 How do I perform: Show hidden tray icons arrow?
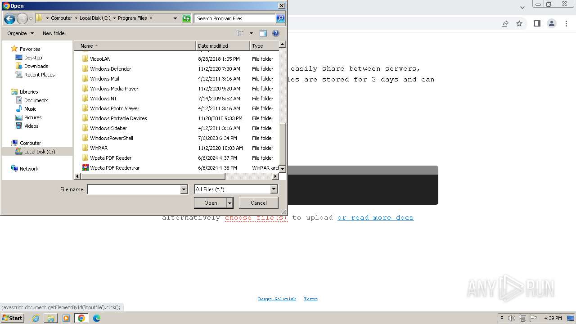click(502, 318)
